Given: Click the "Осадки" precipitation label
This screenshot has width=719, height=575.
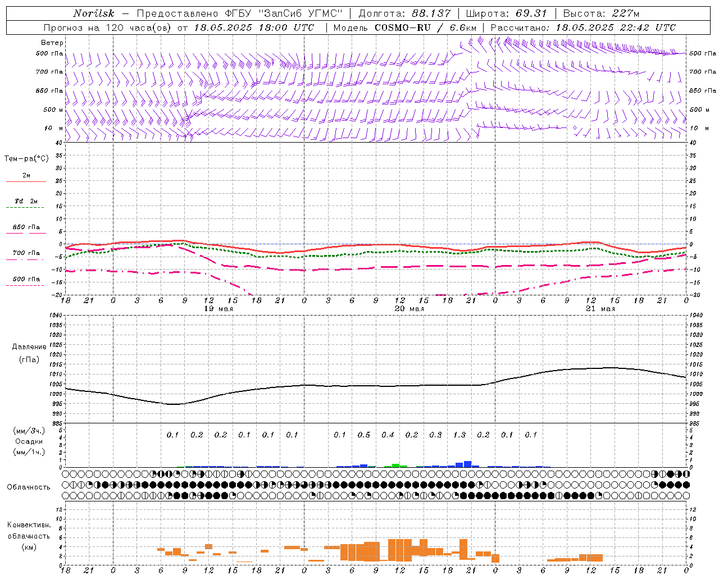Looking at the screenshot, I should 29,441.
